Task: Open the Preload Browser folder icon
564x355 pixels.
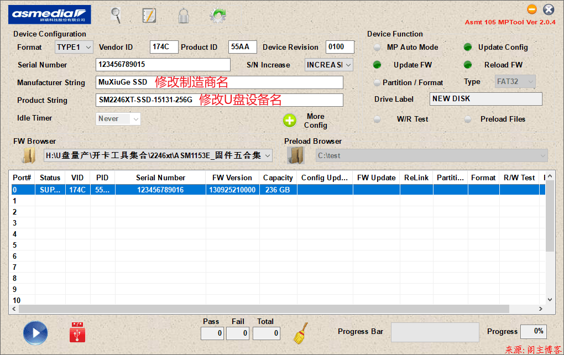Action: 296,155
